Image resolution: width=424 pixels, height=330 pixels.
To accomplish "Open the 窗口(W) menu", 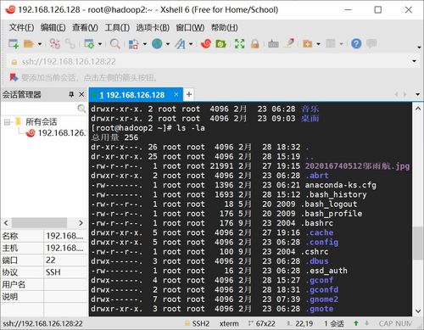I will [190, 28].
